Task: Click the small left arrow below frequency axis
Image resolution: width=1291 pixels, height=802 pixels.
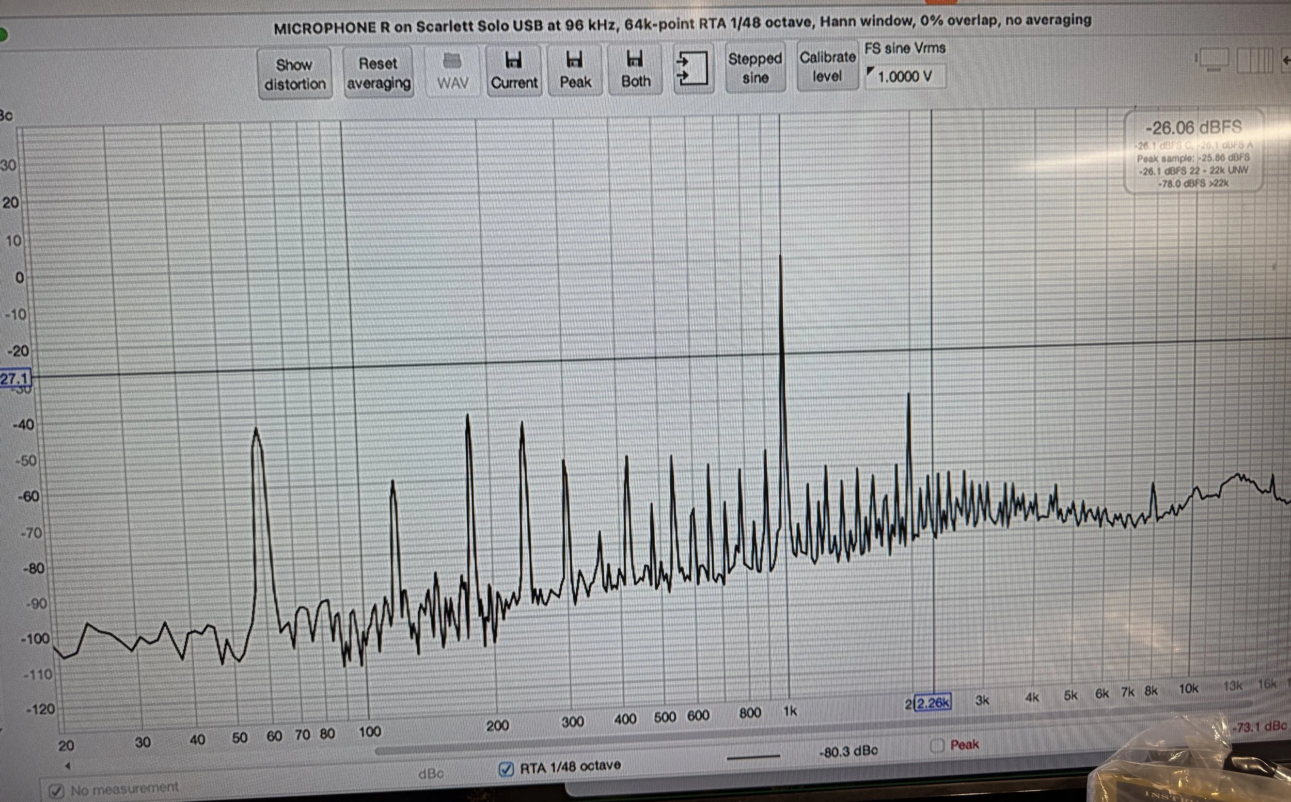Action: click(x=67, y=765)
